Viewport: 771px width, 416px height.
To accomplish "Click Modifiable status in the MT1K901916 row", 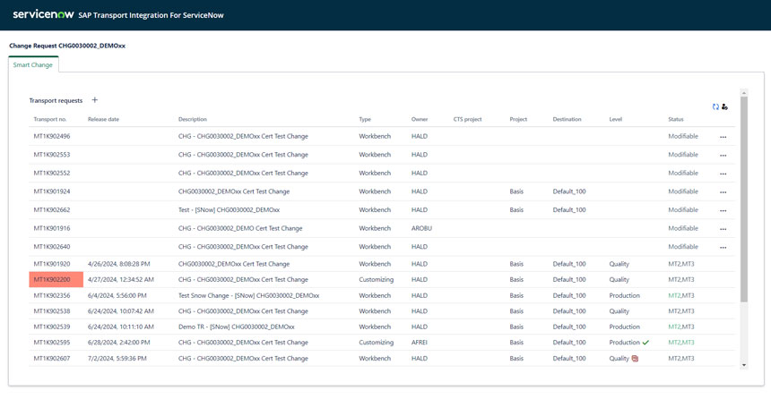I will click(683, 229).
